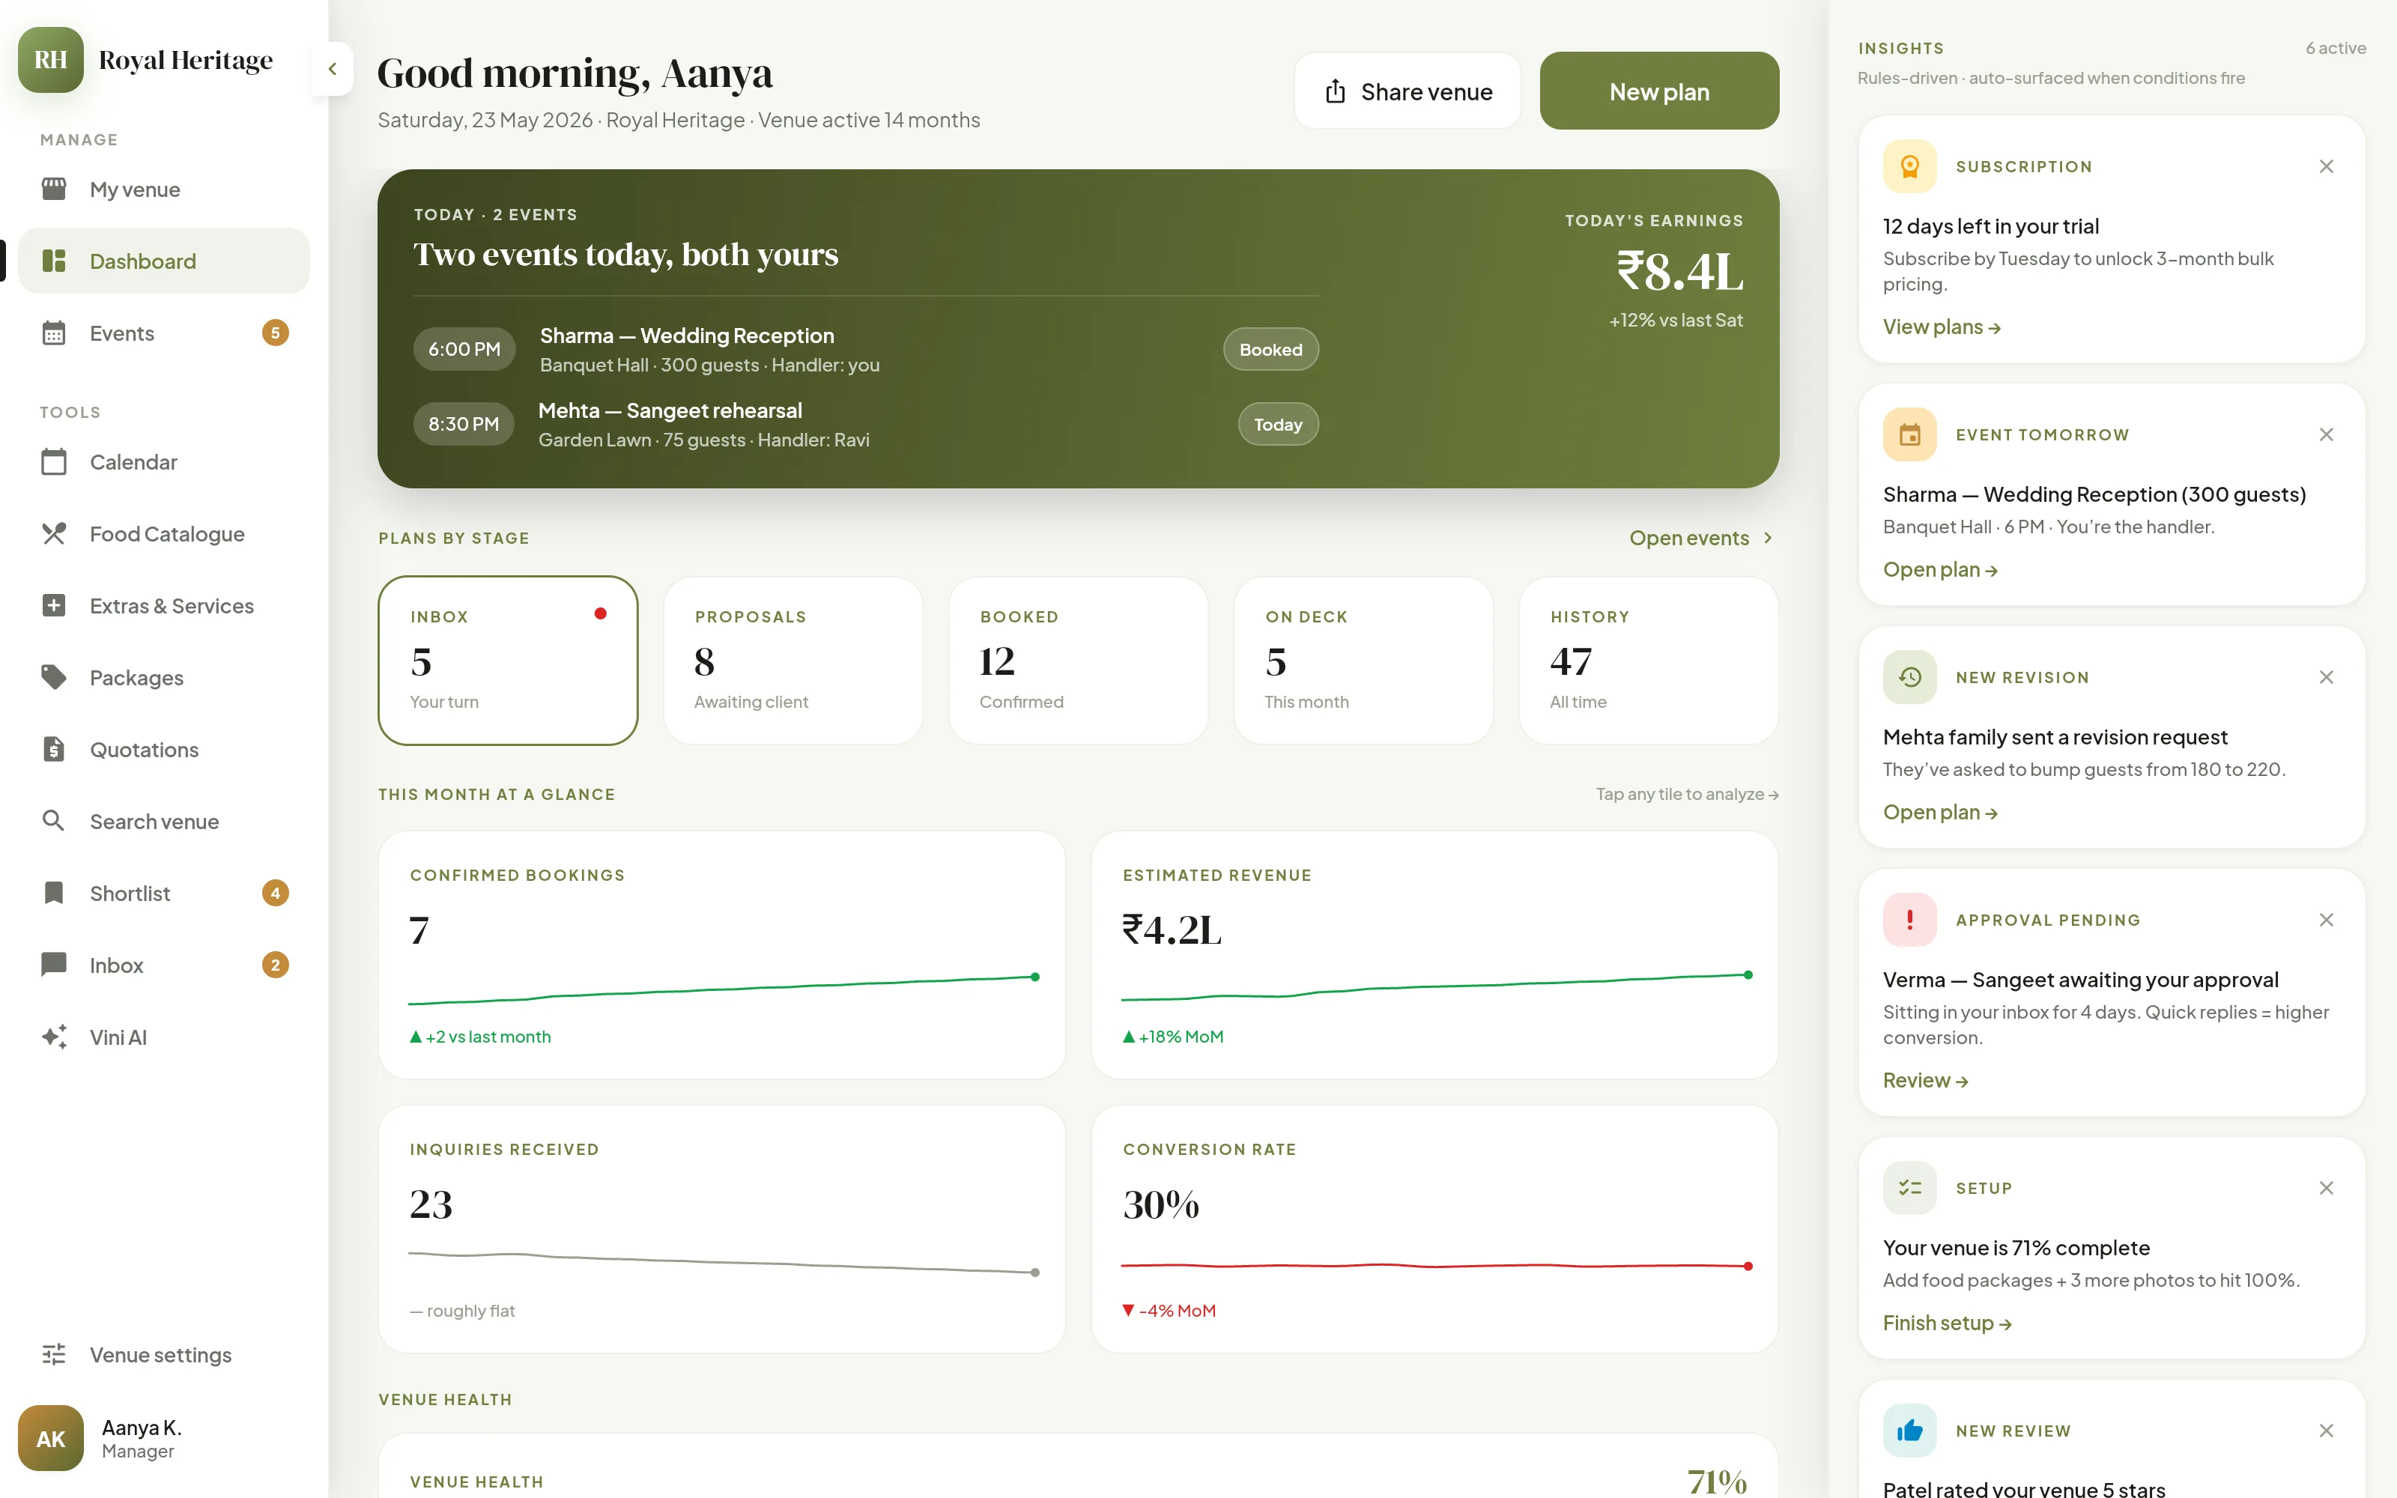Screen dimensions: 2397x1498
Task: Dismiss the New Revision insight card
Action: (2327, 678)
